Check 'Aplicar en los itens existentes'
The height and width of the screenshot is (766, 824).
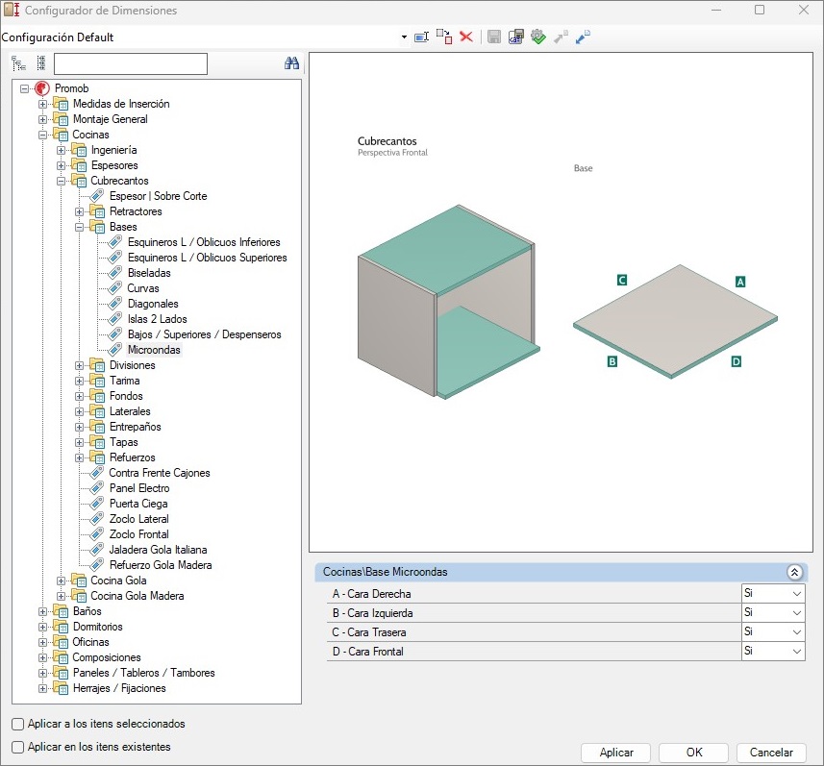click(x=18, y=747)
